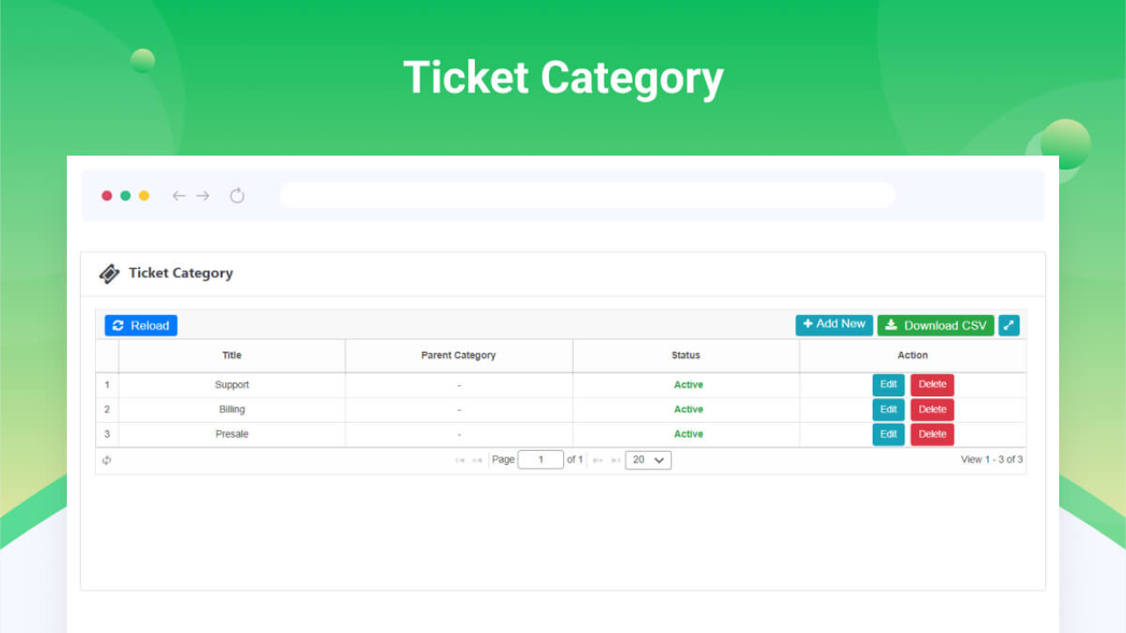
Task: Sort by the Parent Category column header
Action: click(458, 355)
